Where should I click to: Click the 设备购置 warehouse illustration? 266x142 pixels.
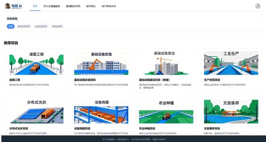pyautogui.click(x=101, y=112)
